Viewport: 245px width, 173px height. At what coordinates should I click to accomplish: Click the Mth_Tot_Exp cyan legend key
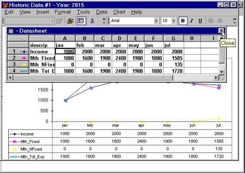pyautogui.click(x=14, y=156)
